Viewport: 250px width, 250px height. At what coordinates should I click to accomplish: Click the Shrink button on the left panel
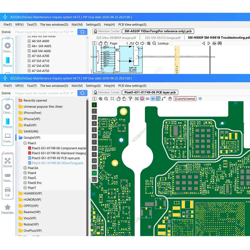pos(6,93)
